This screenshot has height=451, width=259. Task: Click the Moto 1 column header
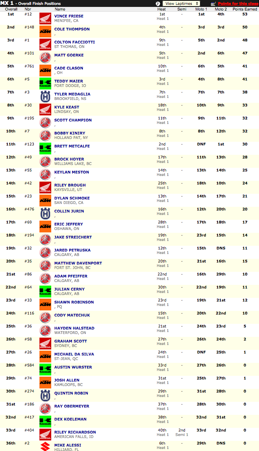click(201, 9)
